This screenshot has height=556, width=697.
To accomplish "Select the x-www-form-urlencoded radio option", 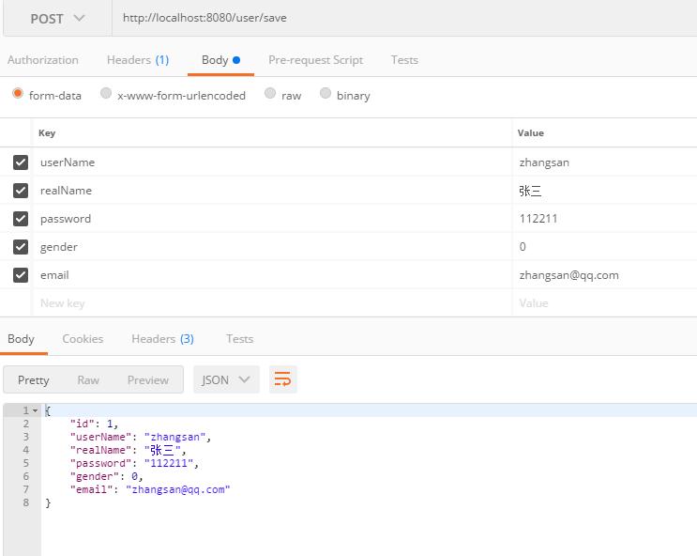I will pos(106,94).
